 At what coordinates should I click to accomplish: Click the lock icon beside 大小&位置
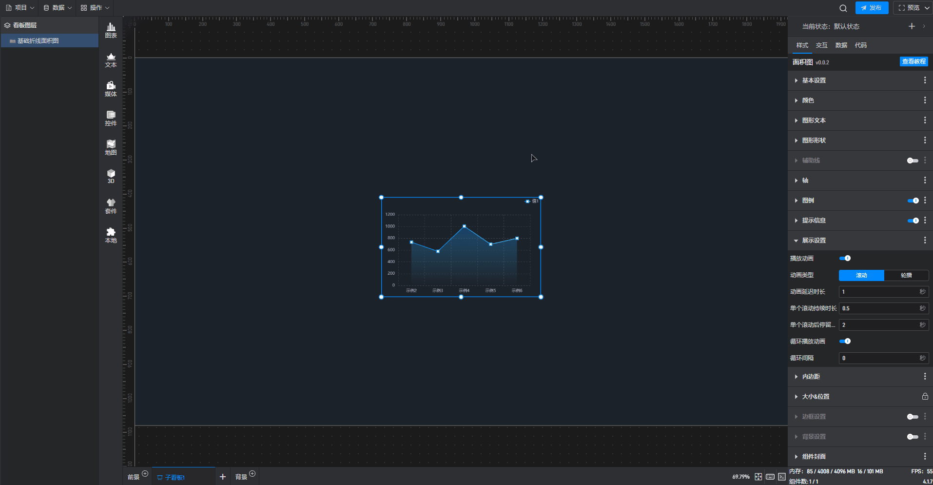click(x=925, y=396)
